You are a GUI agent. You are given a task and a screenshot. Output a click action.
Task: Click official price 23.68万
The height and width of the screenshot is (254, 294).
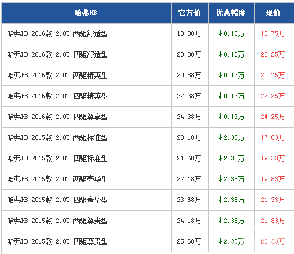189,200
